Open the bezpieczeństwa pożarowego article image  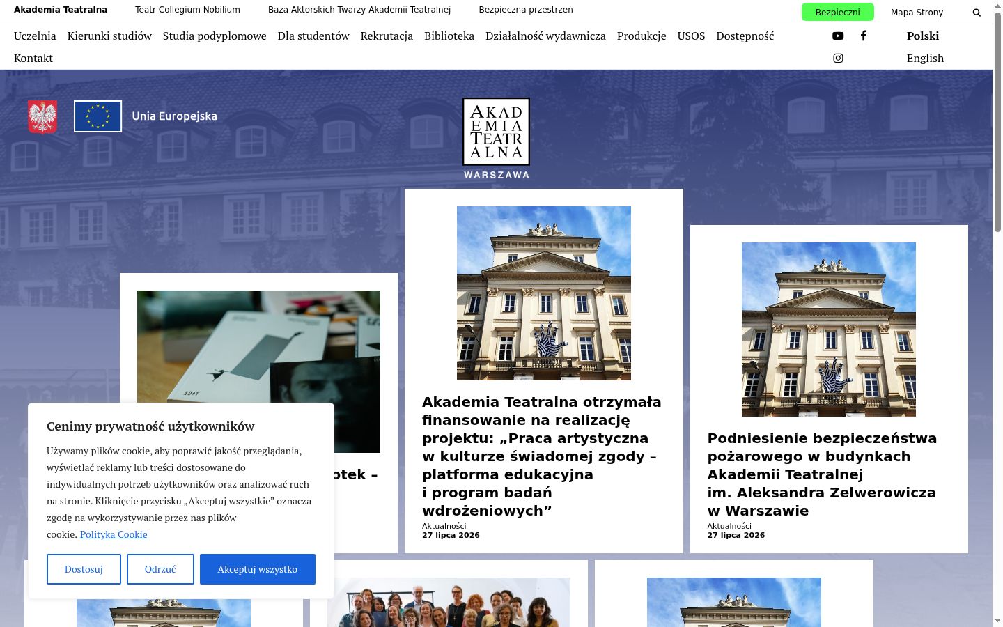click(x=829, y=330)
